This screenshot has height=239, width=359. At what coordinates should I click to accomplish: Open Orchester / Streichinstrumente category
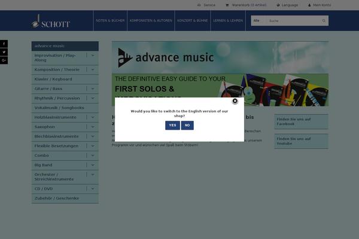pyautogui.click(x=54, y=177)
